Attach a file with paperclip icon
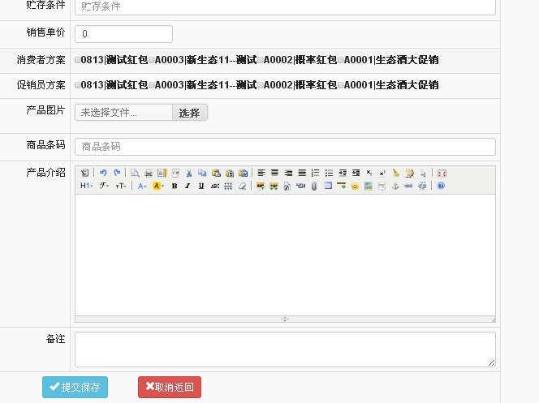Screen dimensions: 539x403 coord(314,186)
